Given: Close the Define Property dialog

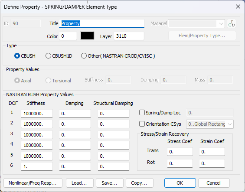Looking at the screenshot, I should point(238,7).
